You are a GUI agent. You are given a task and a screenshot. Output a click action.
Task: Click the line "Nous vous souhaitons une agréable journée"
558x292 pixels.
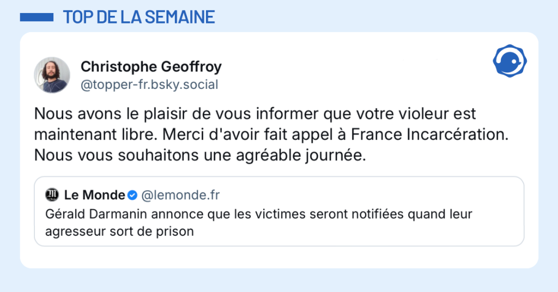click(201, 155)
